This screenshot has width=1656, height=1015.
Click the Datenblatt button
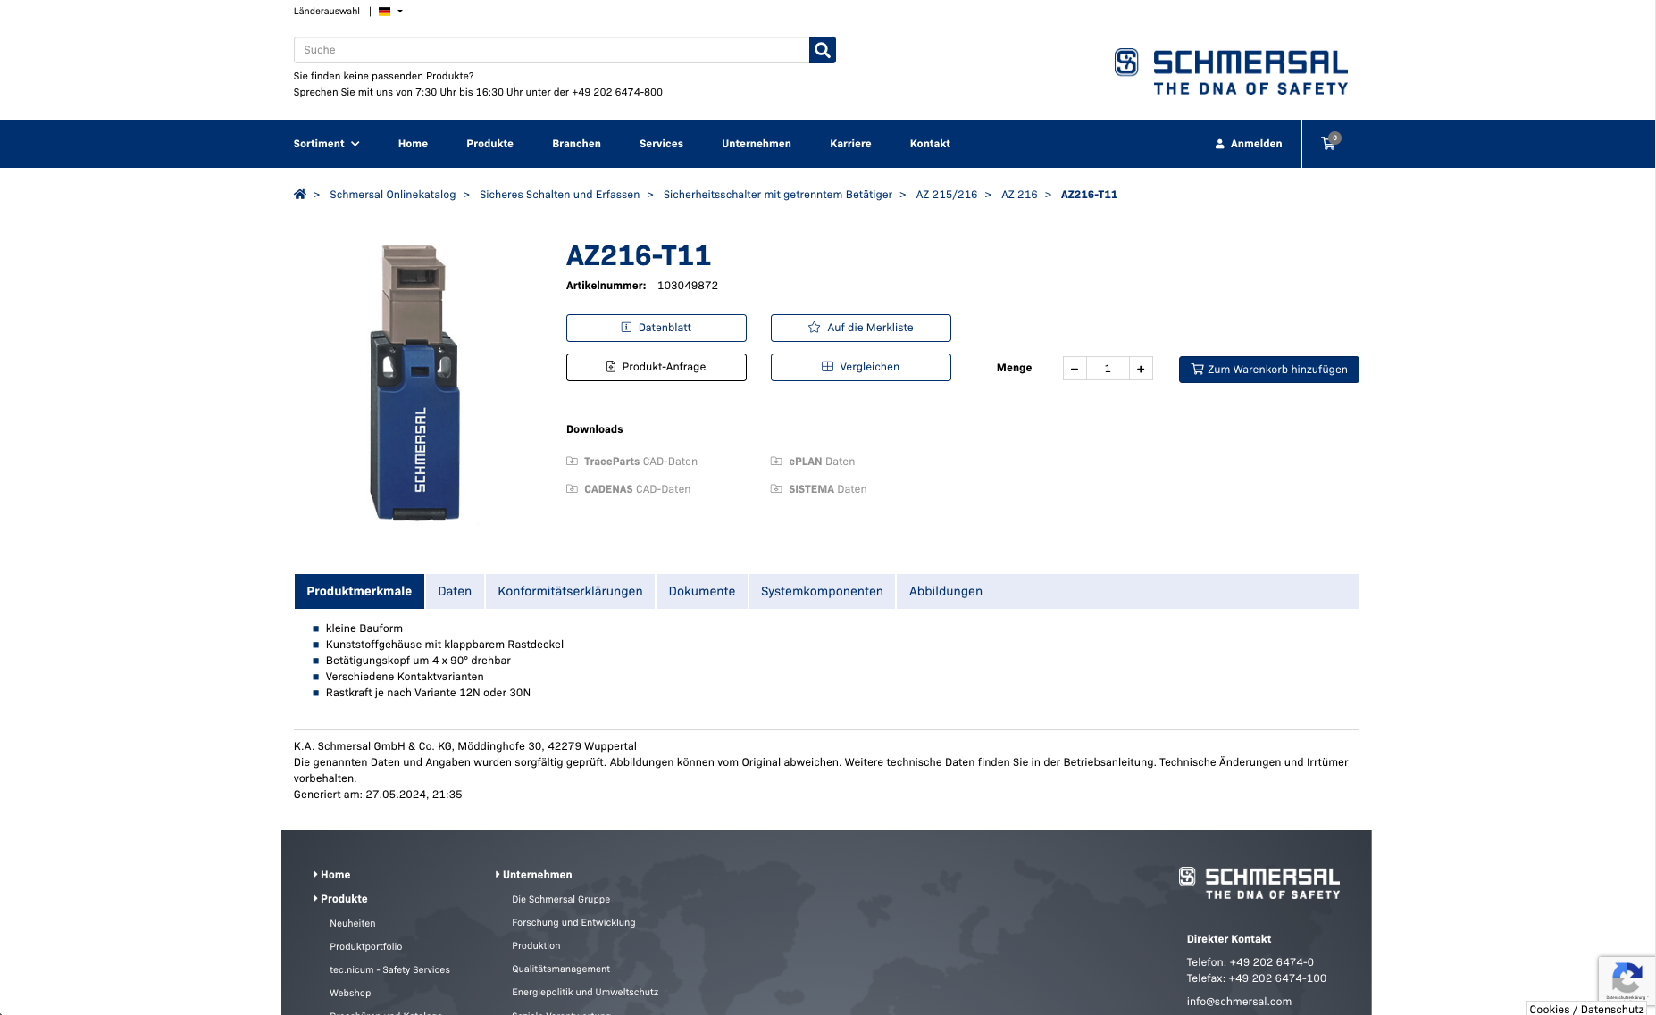[657, 328]
